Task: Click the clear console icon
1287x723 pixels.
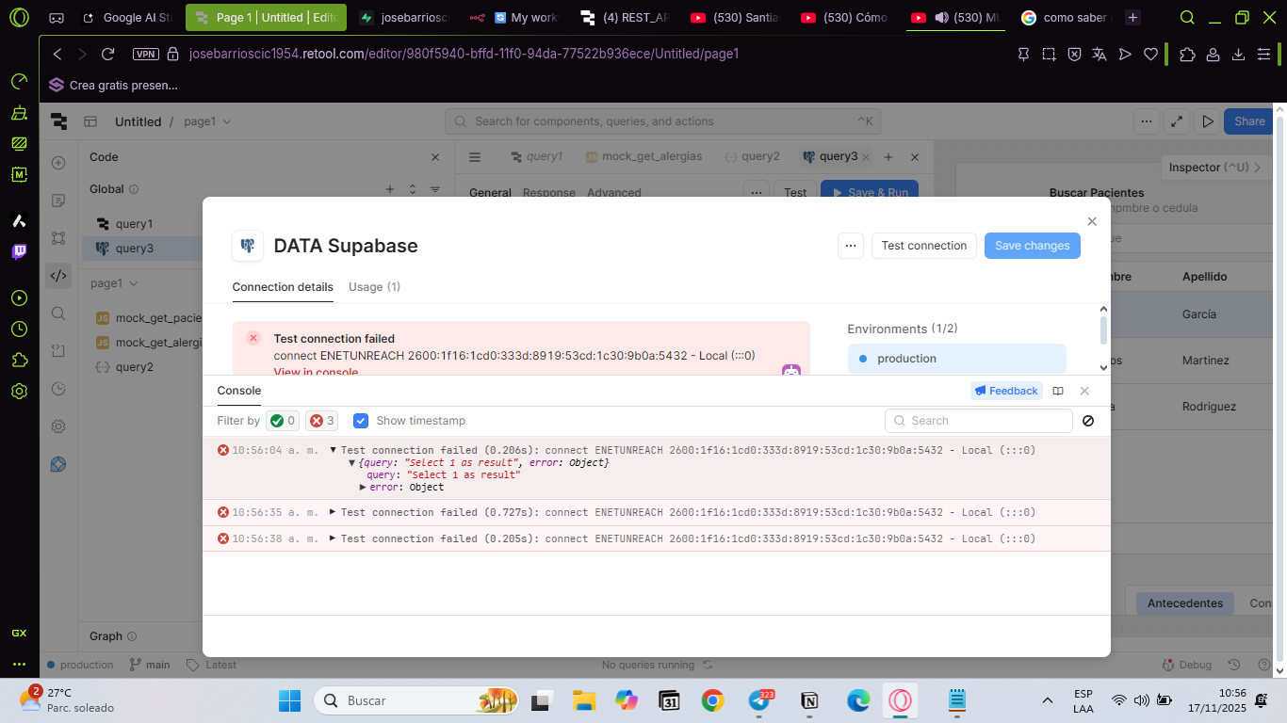Action: [1088, 421]
